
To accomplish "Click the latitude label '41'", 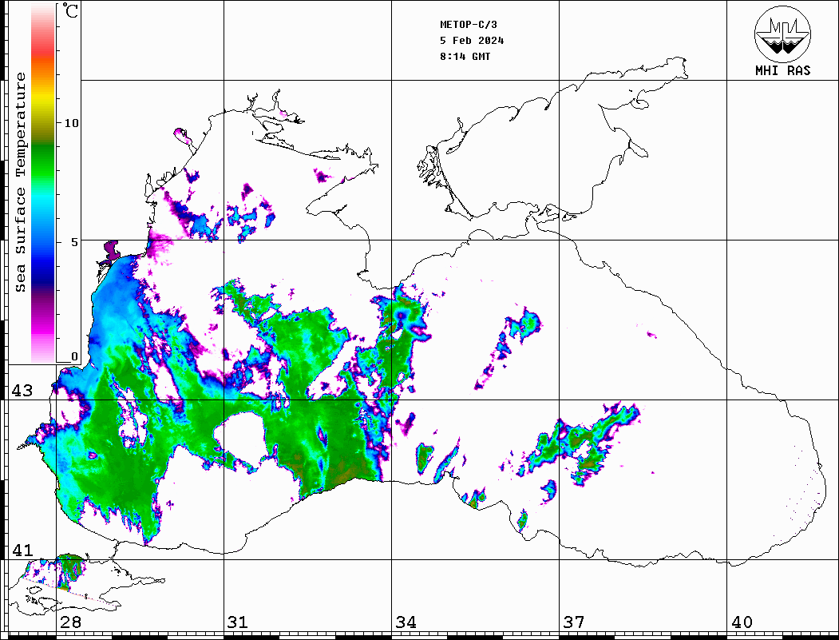I will (x=22, y=551).
